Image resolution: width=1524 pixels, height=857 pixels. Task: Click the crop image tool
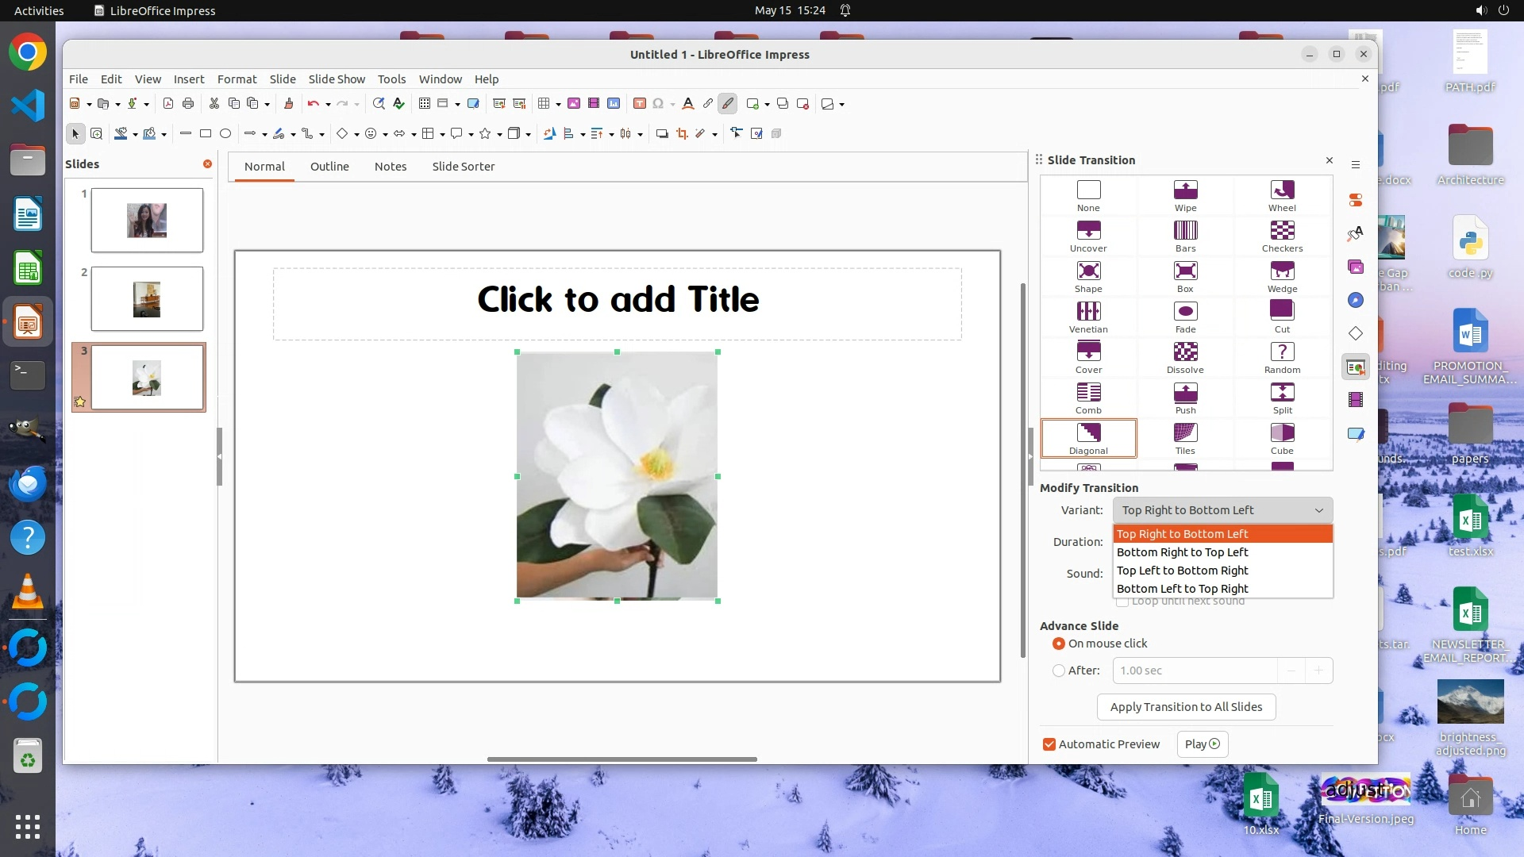pyautogui.click(x=682, y=134)
